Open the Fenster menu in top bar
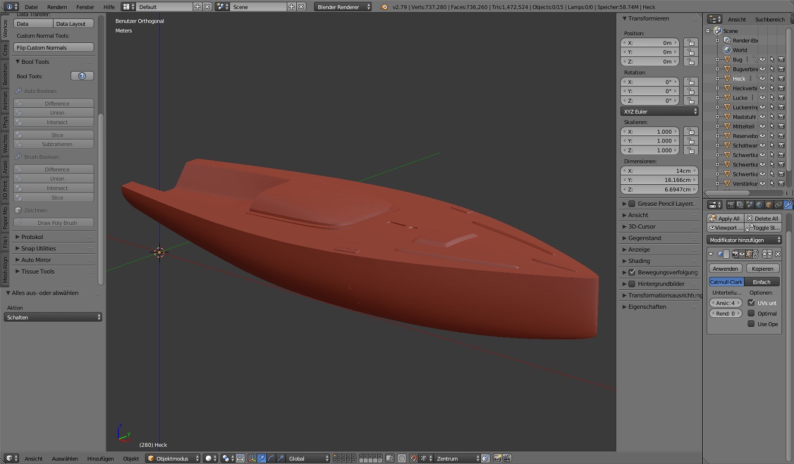 point(85,7)
